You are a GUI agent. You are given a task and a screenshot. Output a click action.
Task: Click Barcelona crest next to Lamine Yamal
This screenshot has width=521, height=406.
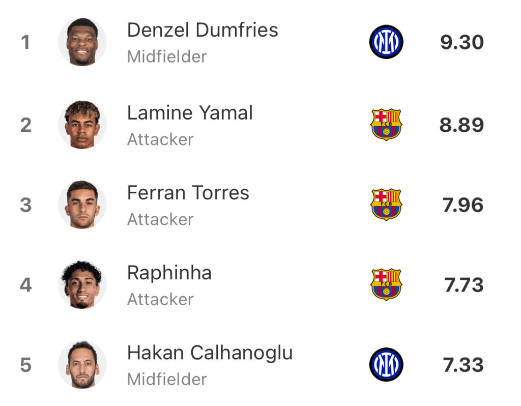click(386, 125)
